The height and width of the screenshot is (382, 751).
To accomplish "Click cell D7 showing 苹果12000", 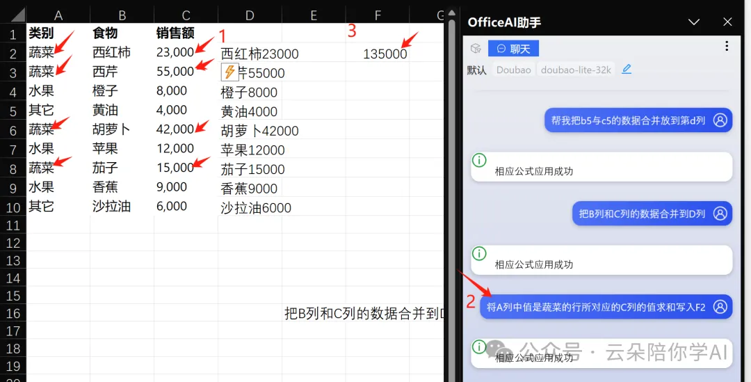I will 250,150.
